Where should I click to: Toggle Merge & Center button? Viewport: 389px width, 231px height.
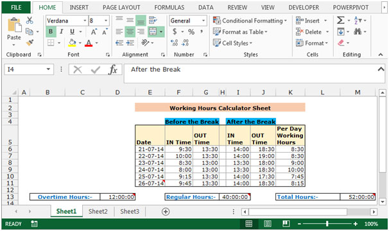pos(153,31)
